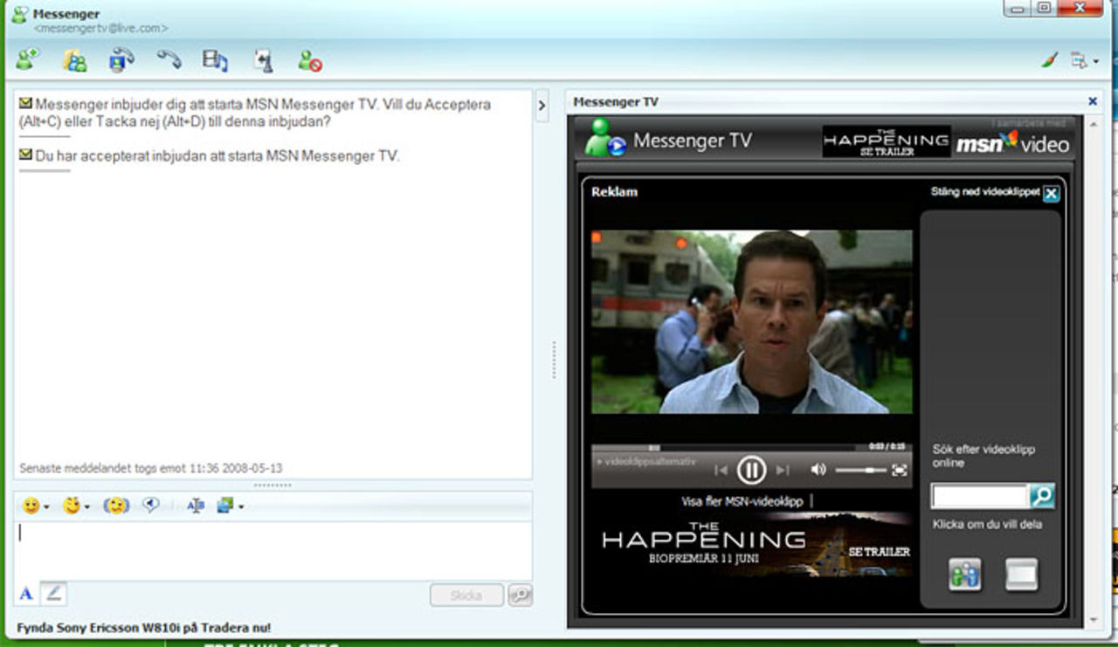Click the invitation message envelope icon
The height and width of the screenshot is (647, 1118).
pyautogui.click(x=25, y=102)
